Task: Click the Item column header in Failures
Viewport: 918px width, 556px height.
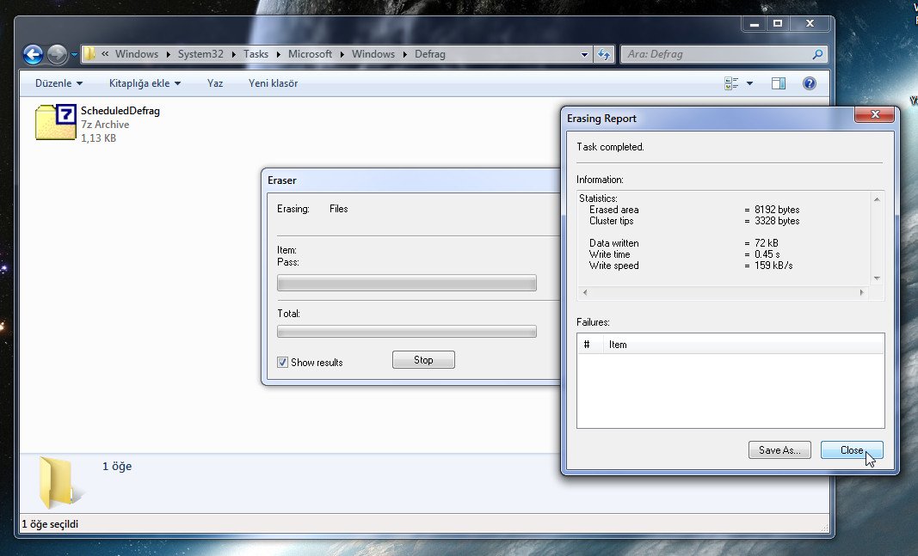Action: tap(743, 345)
